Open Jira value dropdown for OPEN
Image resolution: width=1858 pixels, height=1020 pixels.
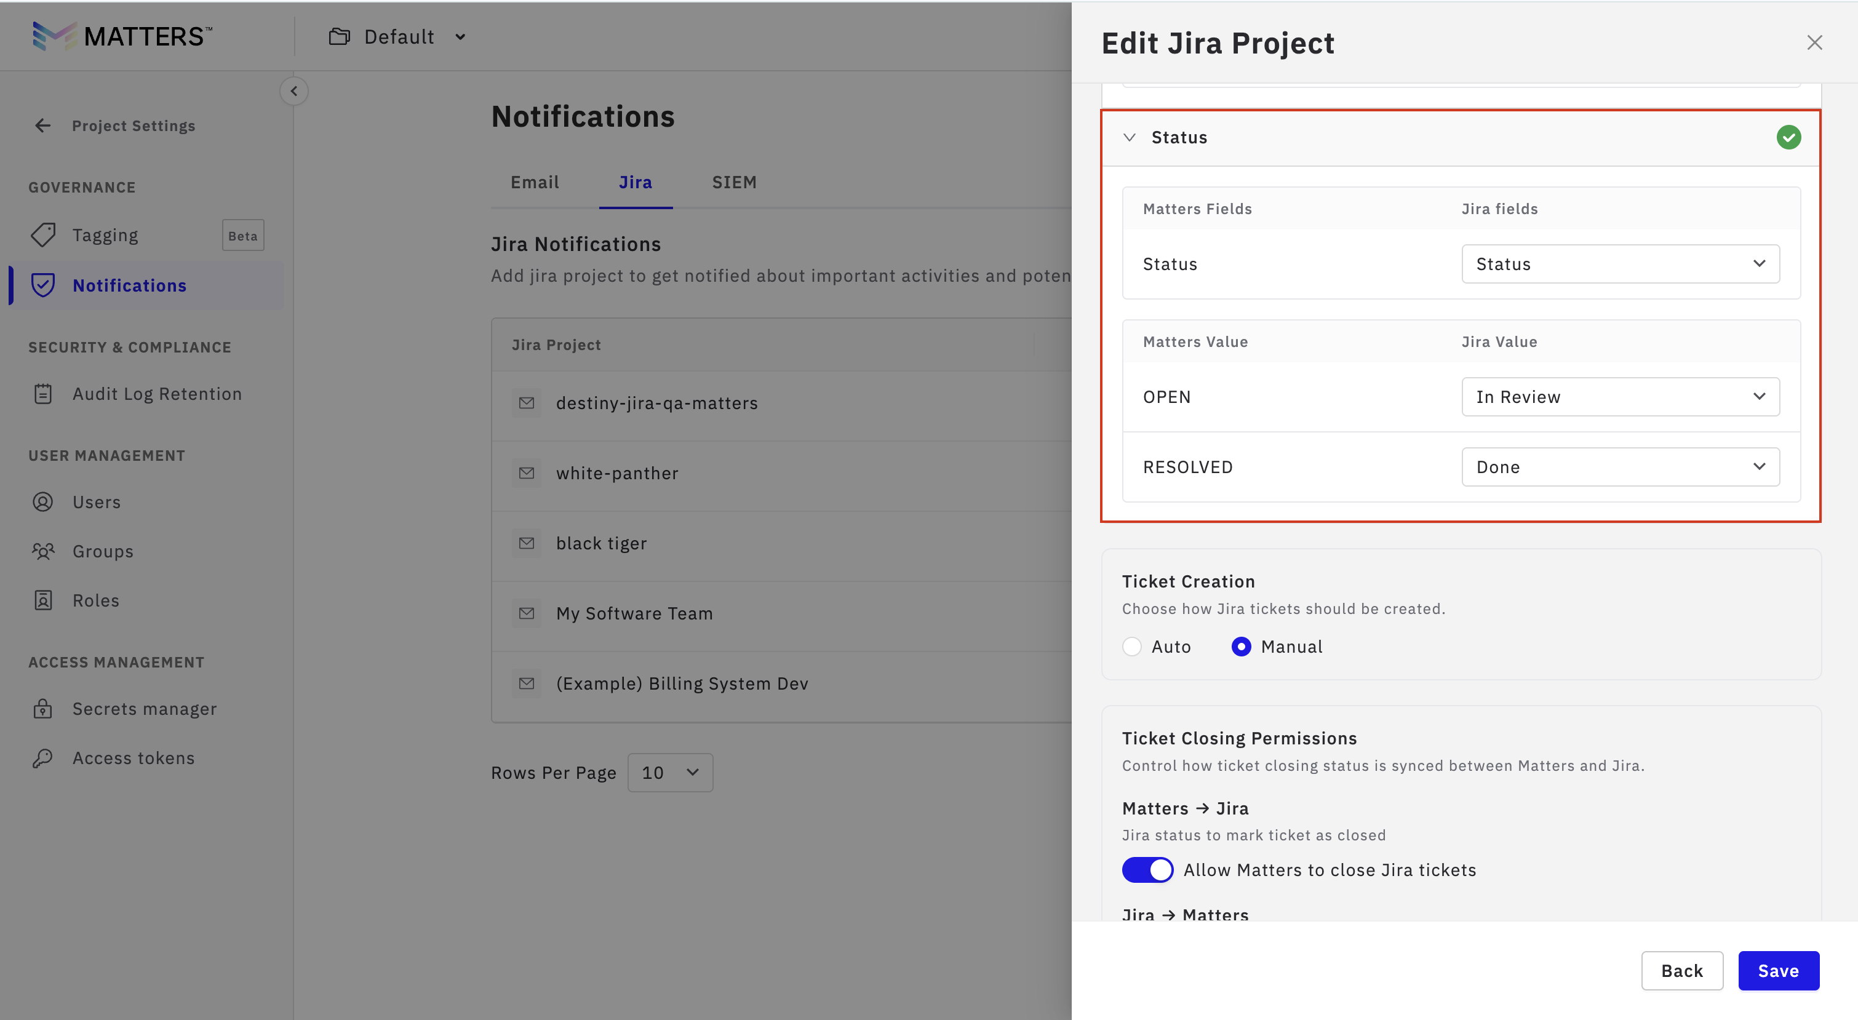point(1620,397)
